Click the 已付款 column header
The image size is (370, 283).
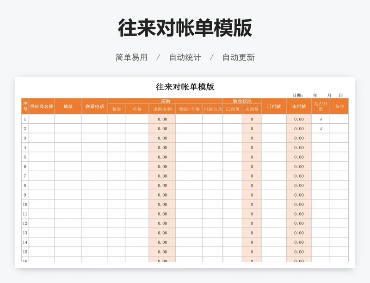[x=273, y=106]
